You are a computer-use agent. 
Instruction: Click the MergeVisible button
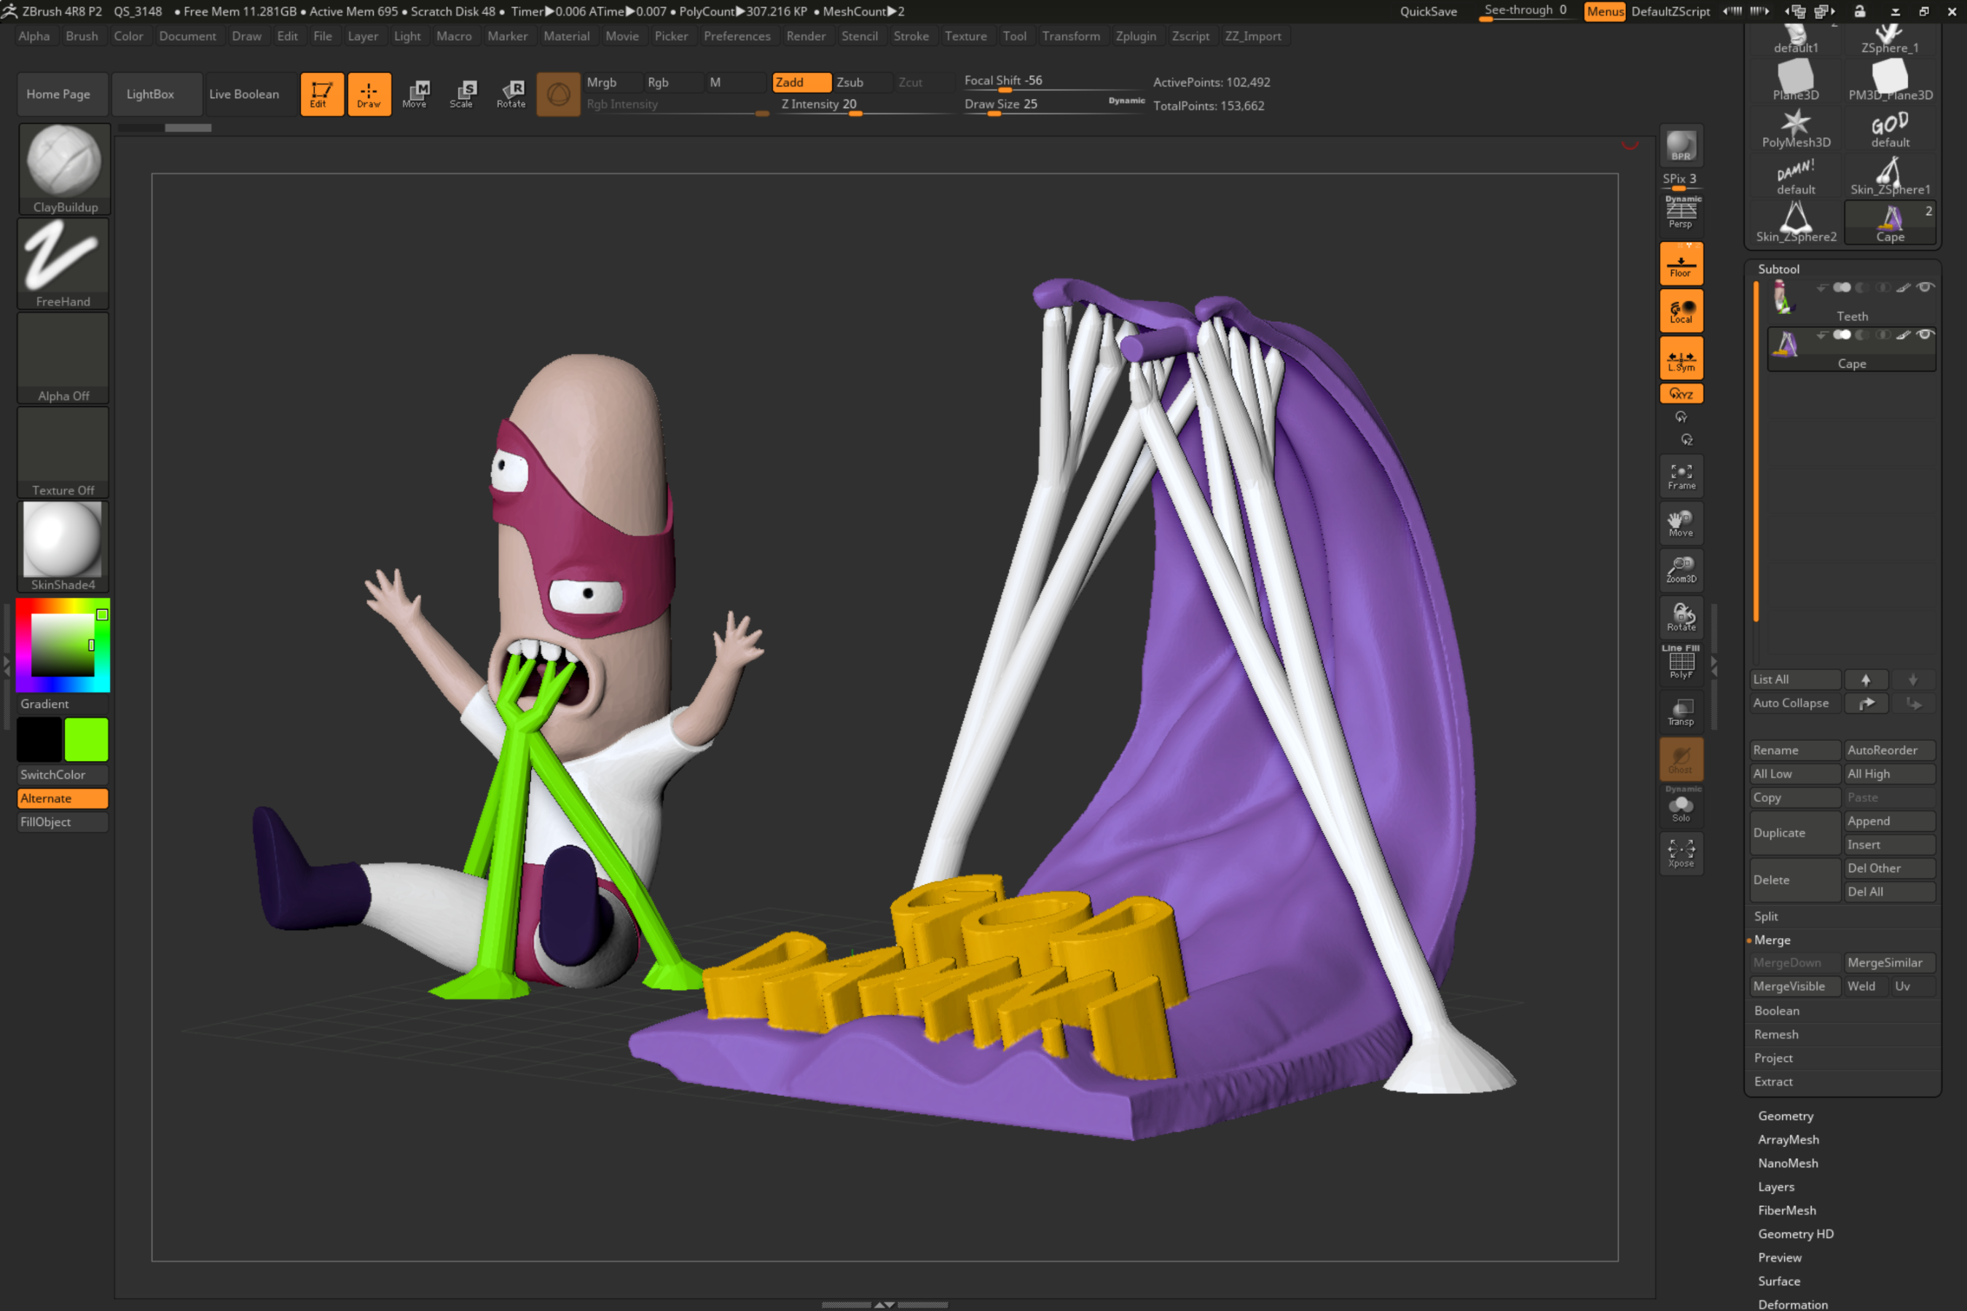coord(1790,987)
